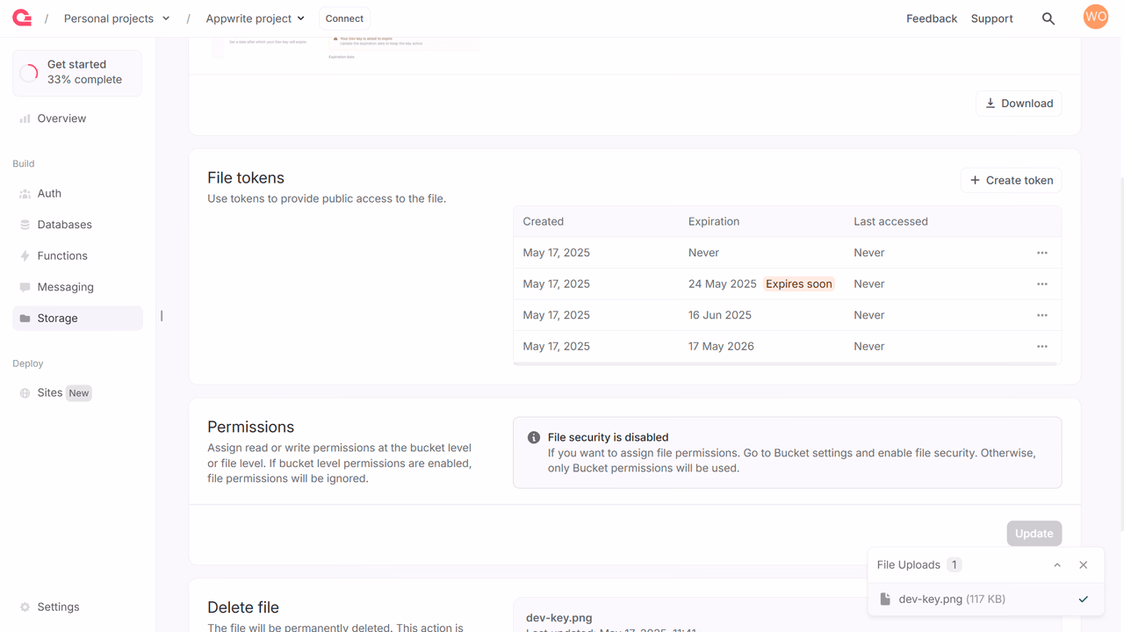1124x632 pixels.
Task: Collapse the sidebar using the resize handle
Action: click(x=162, y=316)
